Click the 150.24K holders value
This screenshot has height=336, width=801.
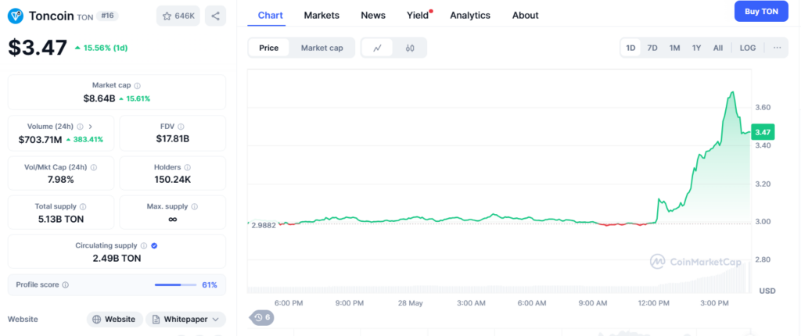[173, 179]
